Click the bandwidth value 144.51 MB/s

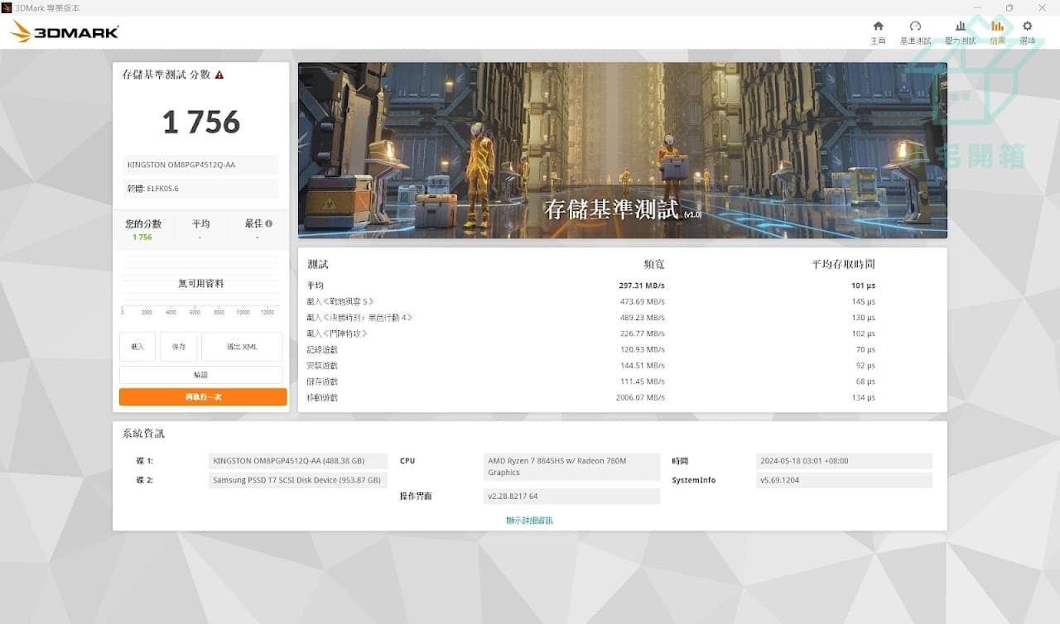pos(643,366)
